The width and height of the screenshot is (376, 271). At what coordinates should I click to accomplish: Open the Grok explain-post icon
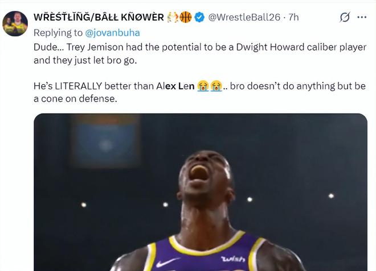click(345, 18)
